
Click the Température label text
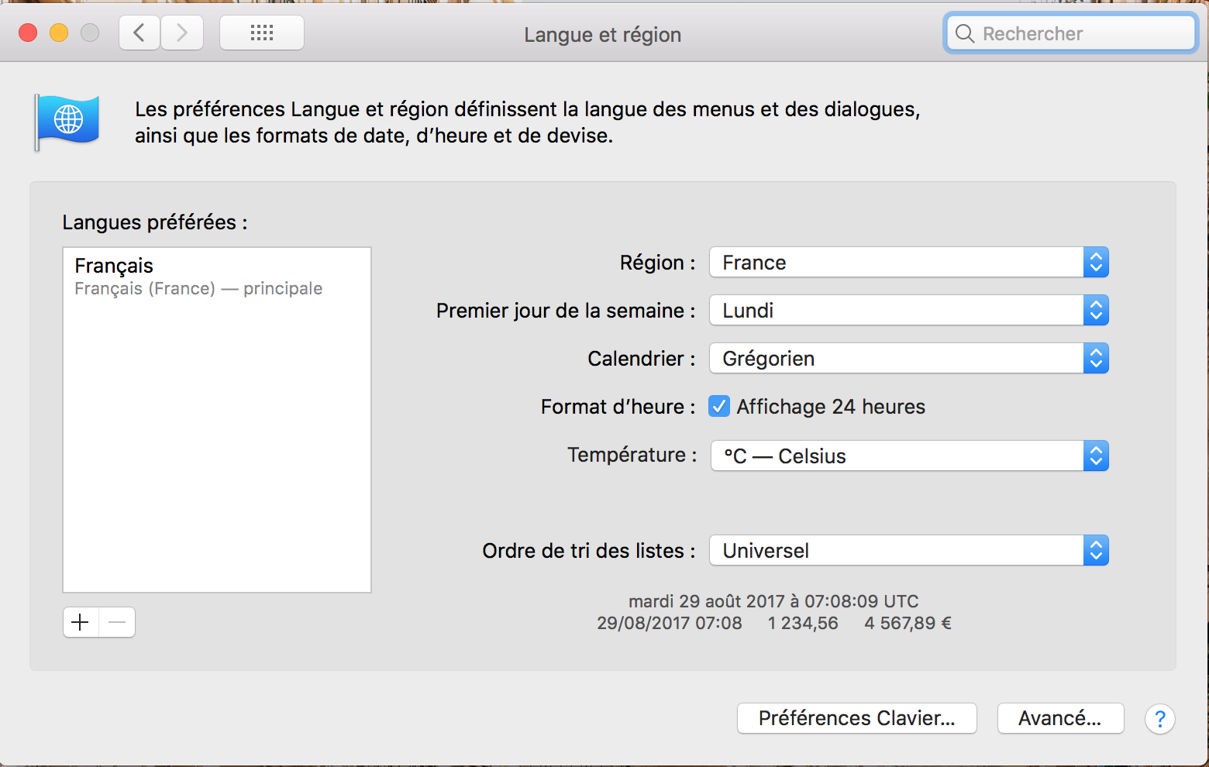pos(632,455)
